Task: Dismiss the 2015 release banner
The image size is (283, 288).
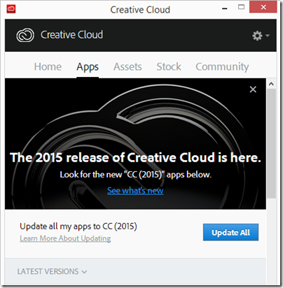Action: [x=253, y=89]
